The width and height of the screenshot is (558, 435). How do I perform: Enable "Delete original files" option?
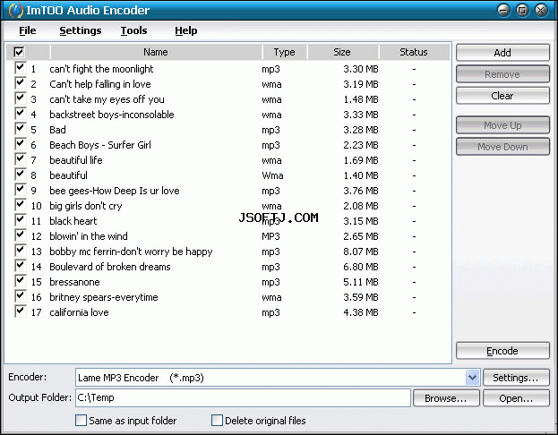click(x=217, y=421)
